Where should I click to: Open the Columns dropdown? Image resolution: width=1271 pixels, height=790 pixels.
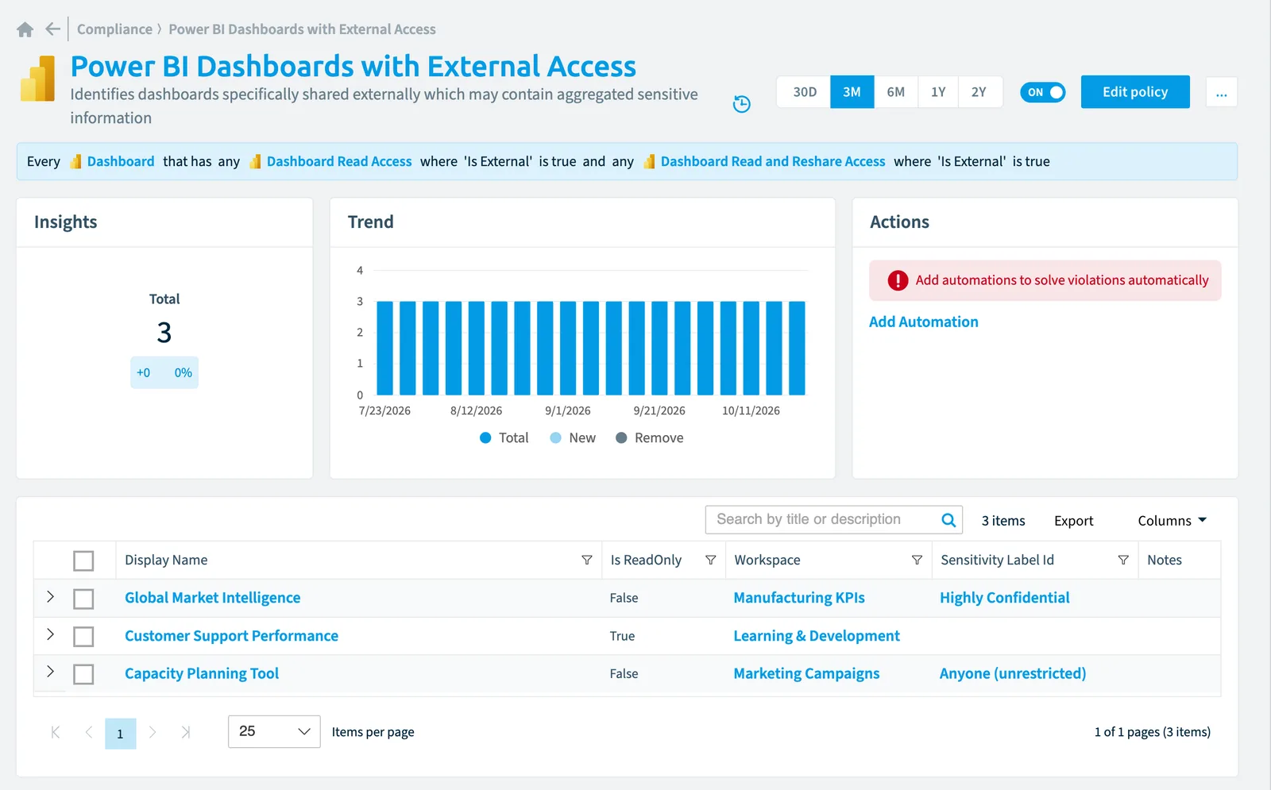[1172, 521]
